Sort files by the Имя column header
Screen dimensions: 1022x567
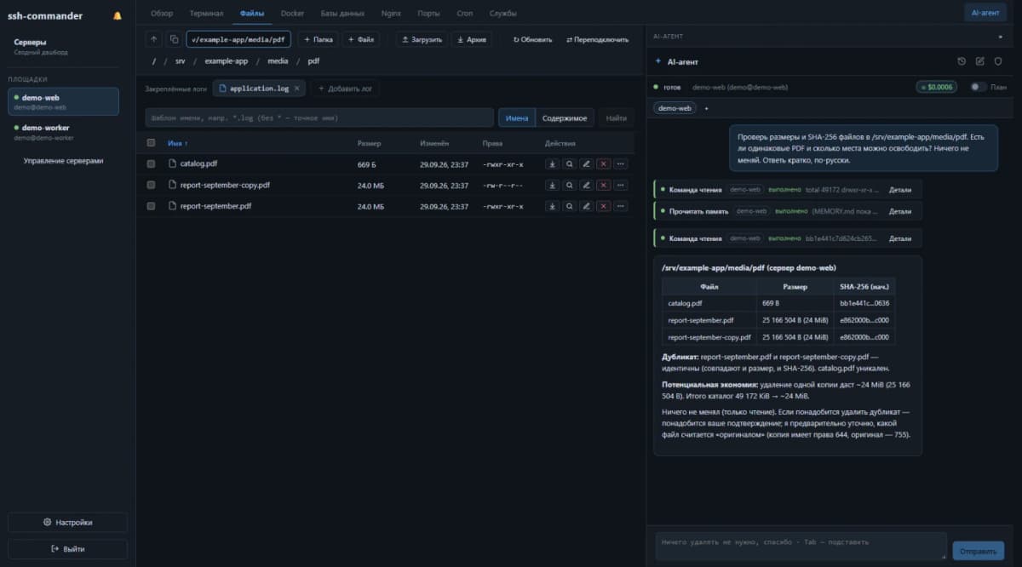[x=178, y=143]
